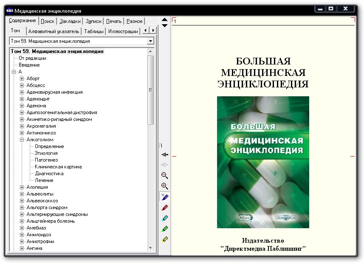
Task: Expand the Аборт tree node
Action: [22, 78]
